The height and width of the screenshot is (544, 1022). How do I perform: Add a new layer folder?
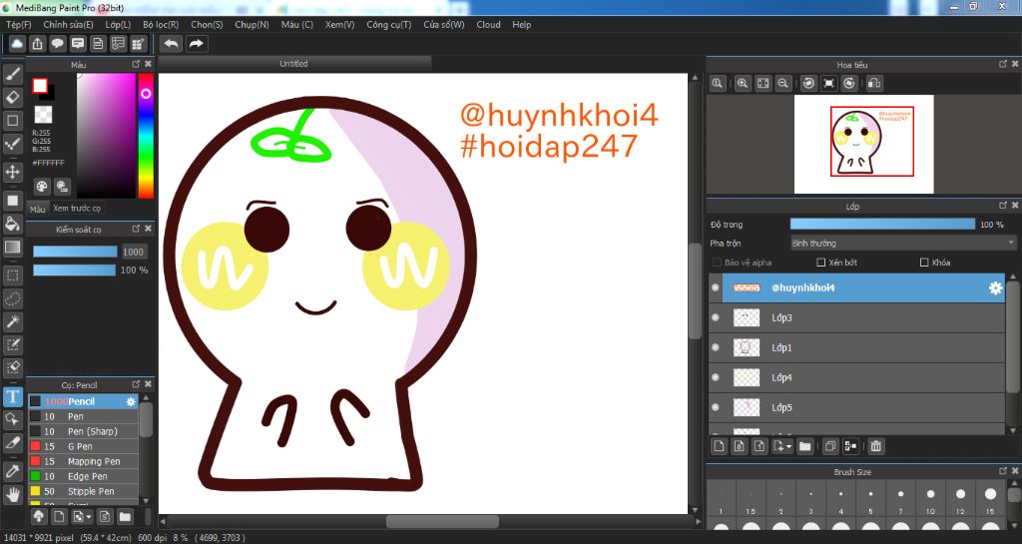coord(805,446)
